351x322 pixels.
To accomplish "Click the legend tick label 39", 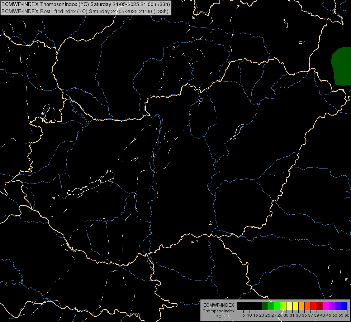I will pyautogui.click(x=317, y=315).
